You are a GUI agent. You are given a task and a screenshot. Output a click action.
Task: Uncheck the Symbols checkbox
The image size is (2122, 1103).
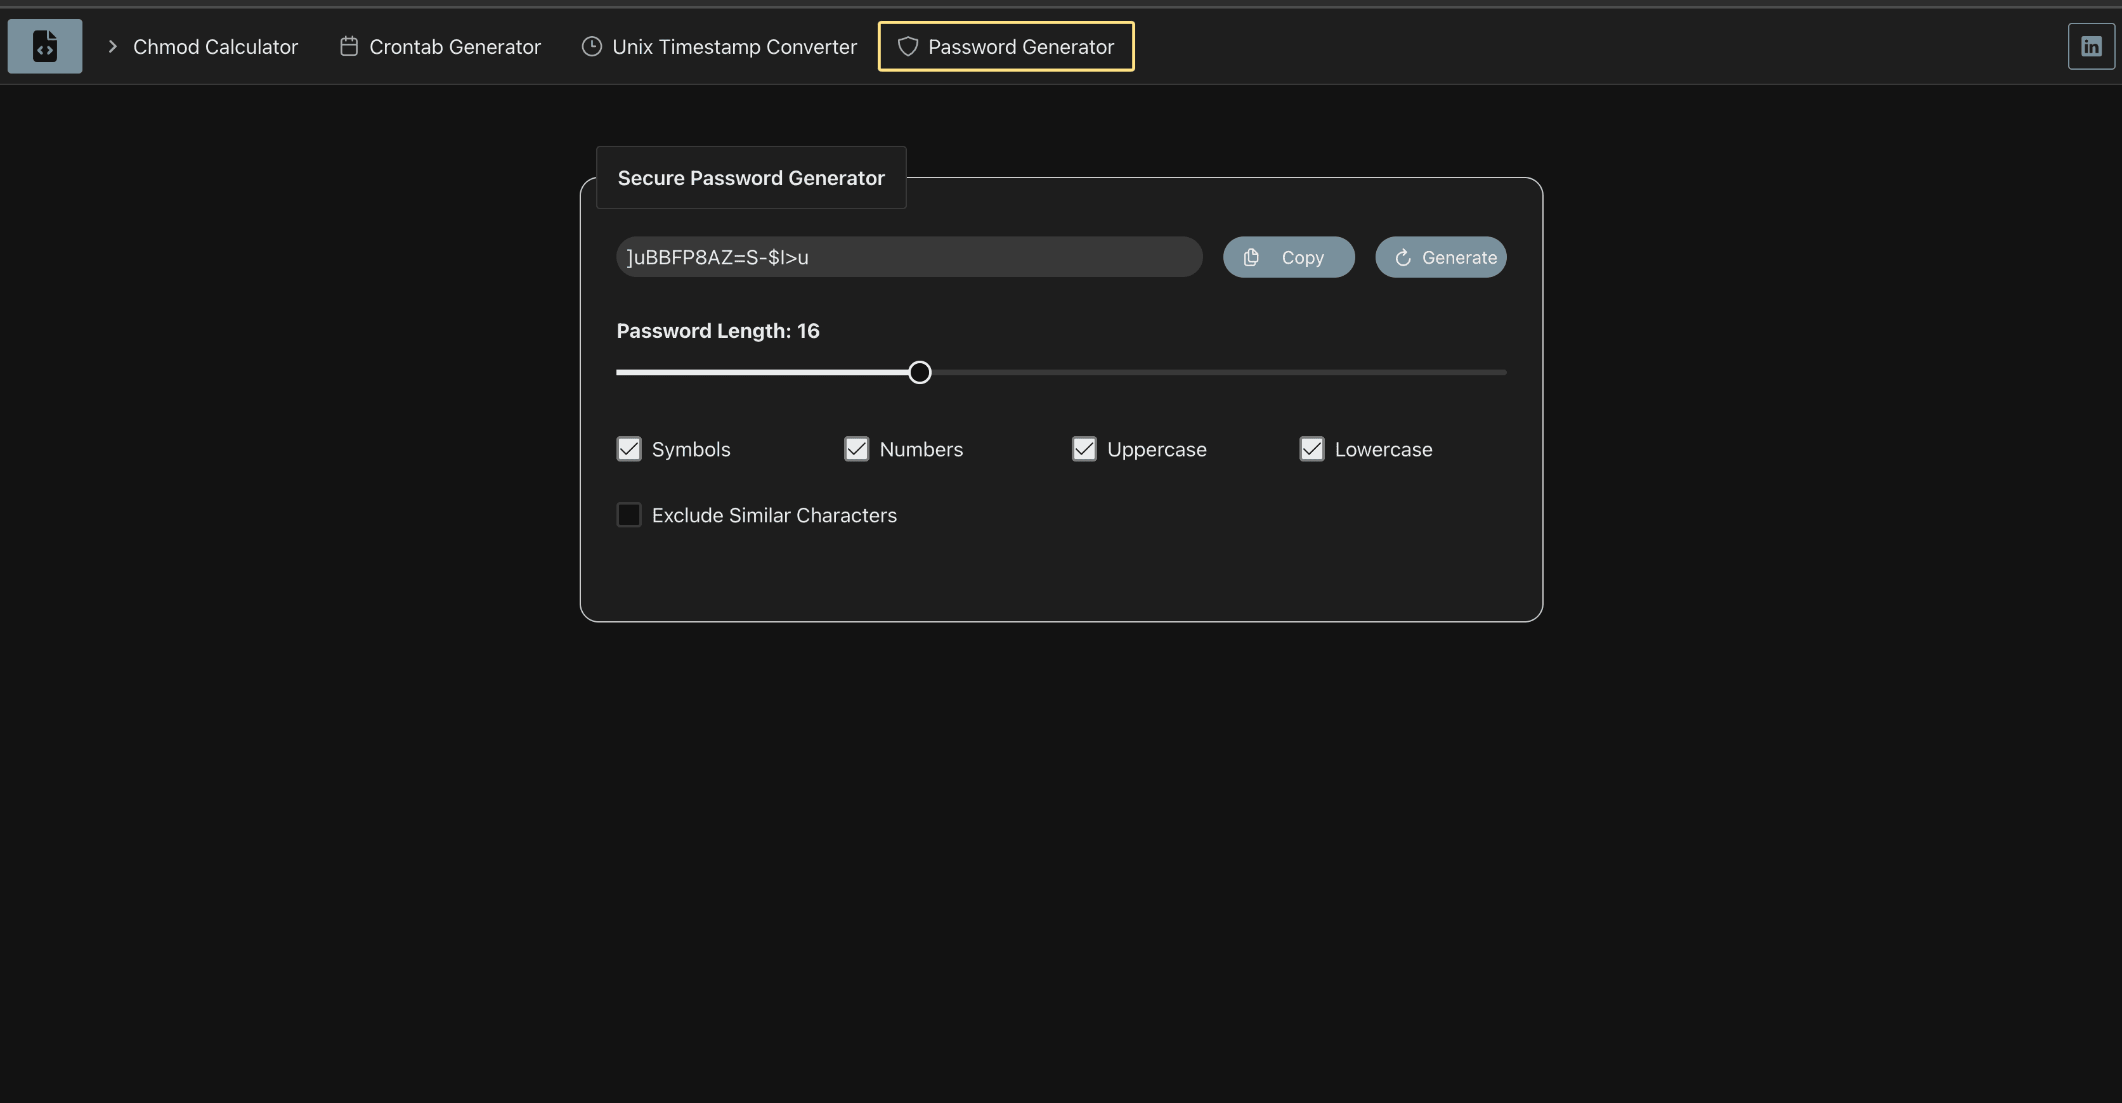point(628,449)
